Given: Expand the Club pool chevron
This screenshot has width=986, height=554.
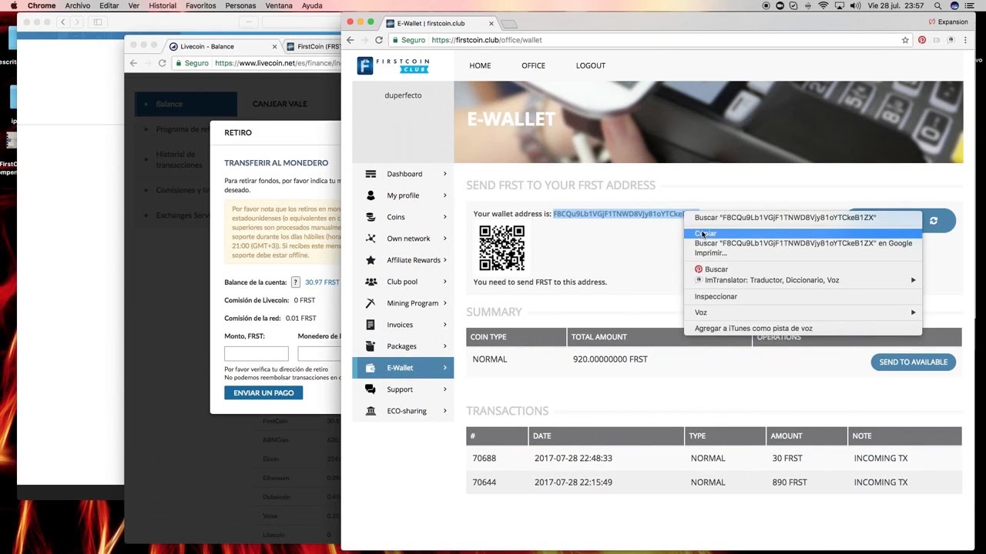Looking at the screenshot, I should click(444, 282).
